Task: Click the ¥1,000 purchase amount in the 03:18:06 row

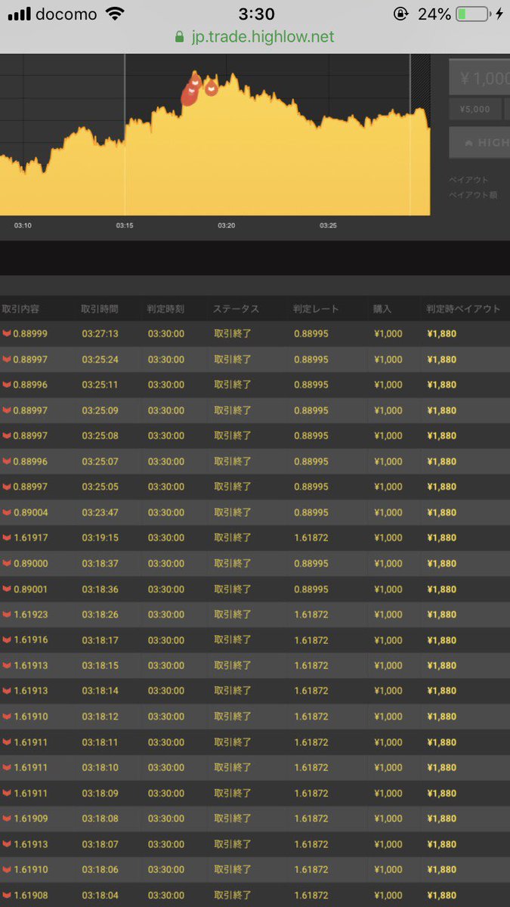Action: pyautogui.click(x=388, y=870)
